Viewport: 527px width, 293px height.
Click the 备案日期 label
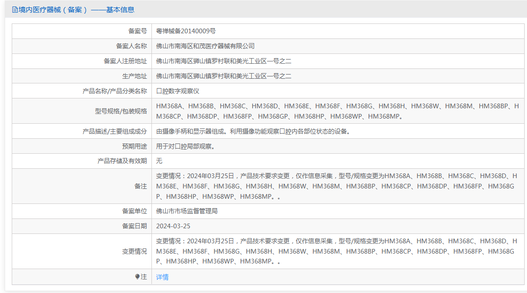click(135, 226)
